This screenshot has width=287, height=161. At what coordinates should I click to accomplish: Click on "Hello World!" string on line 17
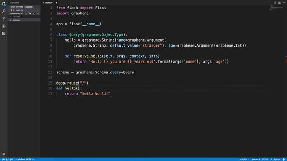(95, 94)
